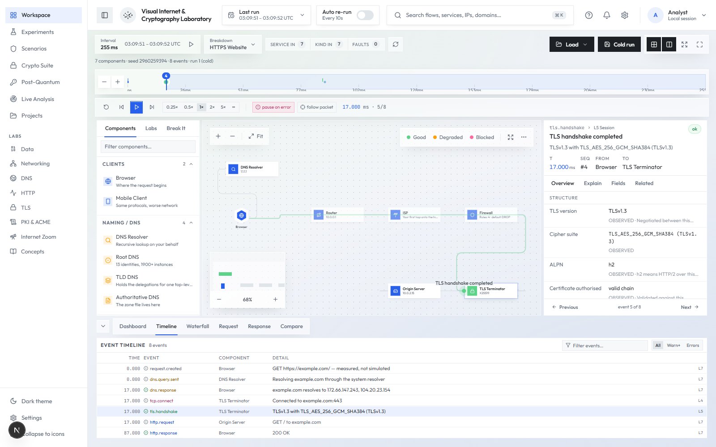Open settings gear in top bar

(x=625, y=15)
